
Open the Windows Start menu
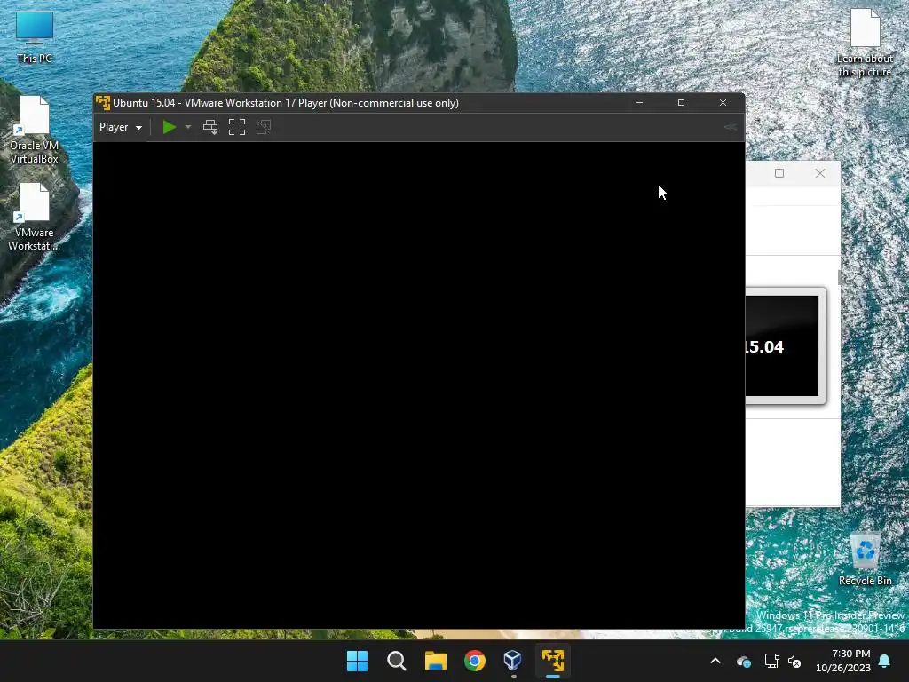357,661
